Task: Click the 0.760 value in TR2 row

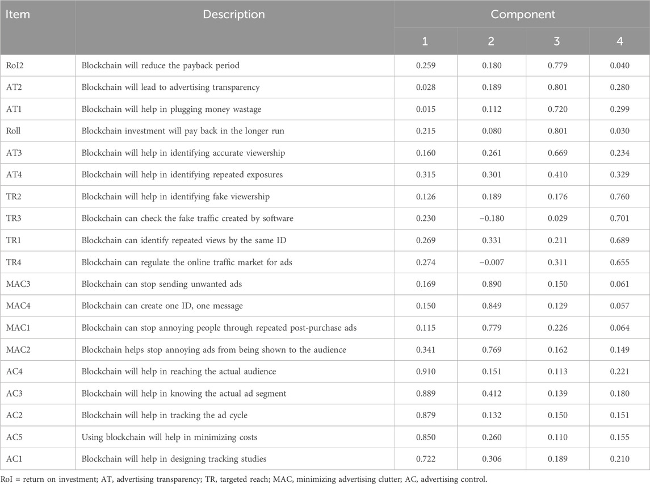Action: 619,197
